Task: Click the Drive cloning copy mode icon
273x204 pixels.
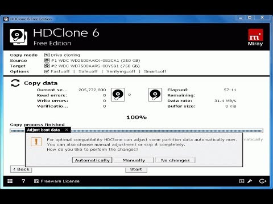Action: pyautogui.click(x=47, y=55)
